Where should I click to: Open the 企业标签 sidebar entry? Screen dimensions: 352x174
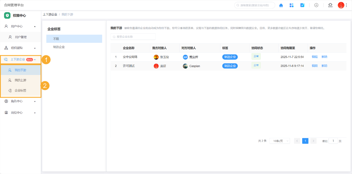point(20,90)
